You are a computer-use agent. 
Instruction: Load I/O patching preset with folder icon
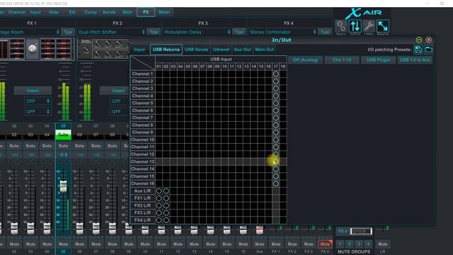(x=429, y=50)
